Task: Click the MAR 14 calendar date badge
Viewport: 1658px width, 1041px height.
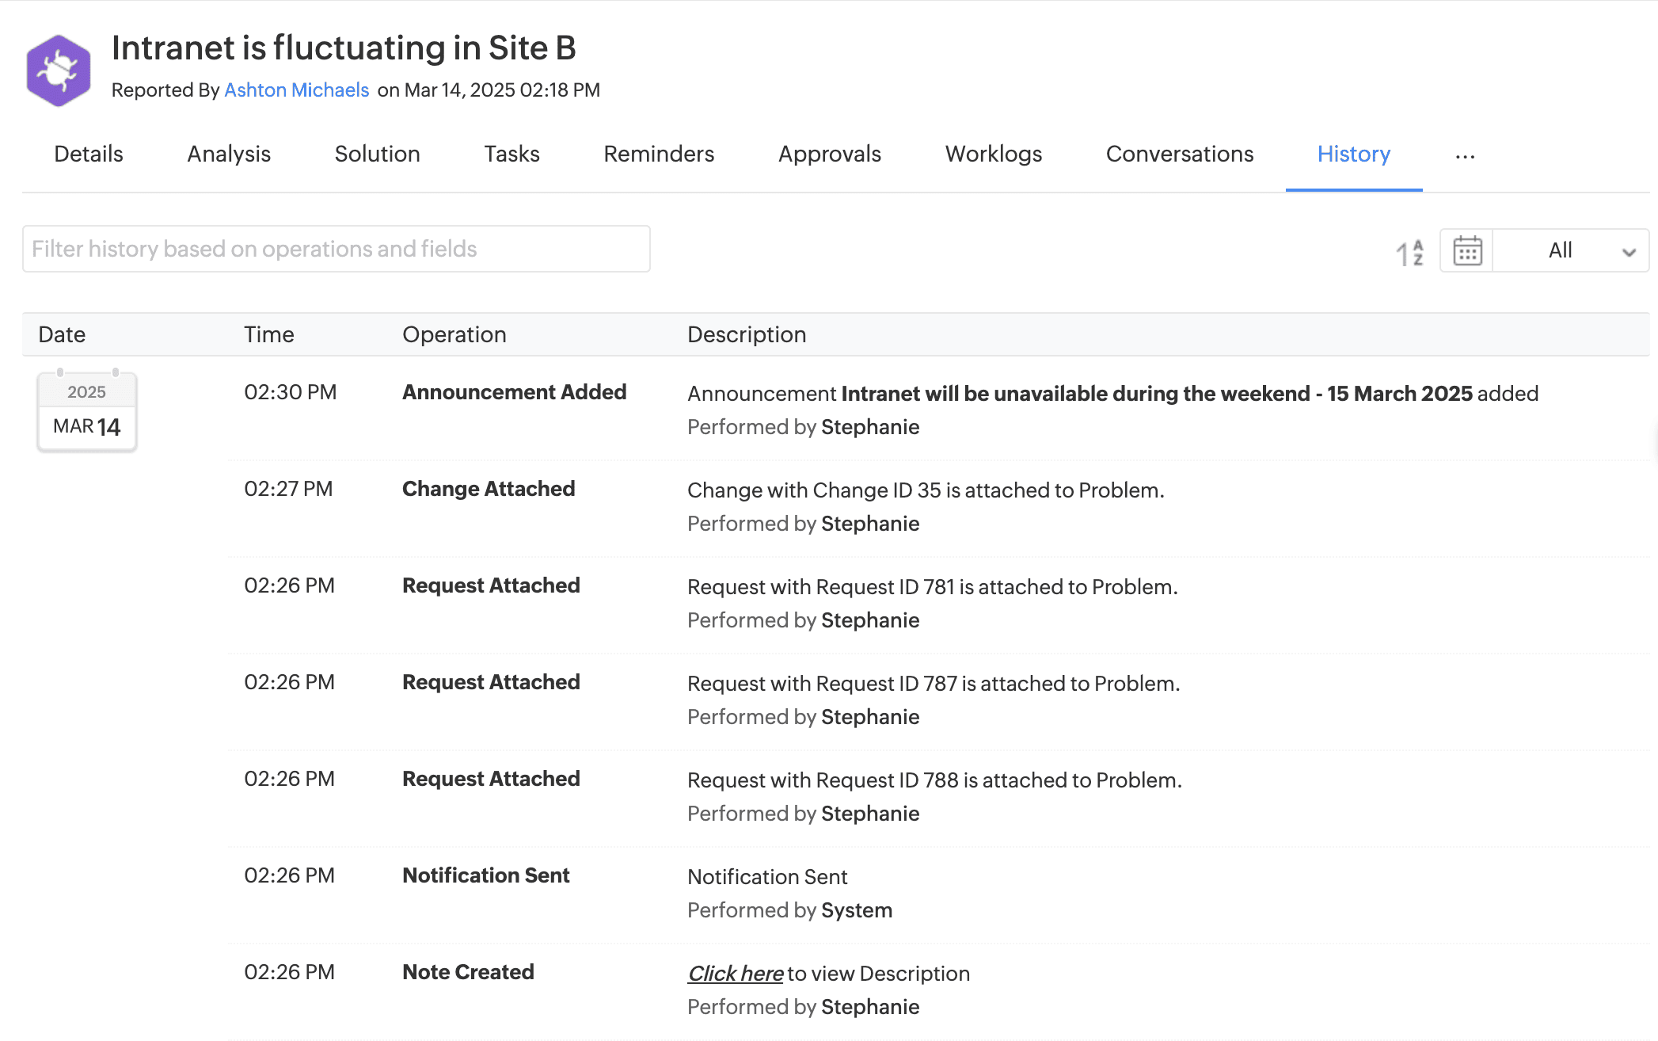Action: 87,412
